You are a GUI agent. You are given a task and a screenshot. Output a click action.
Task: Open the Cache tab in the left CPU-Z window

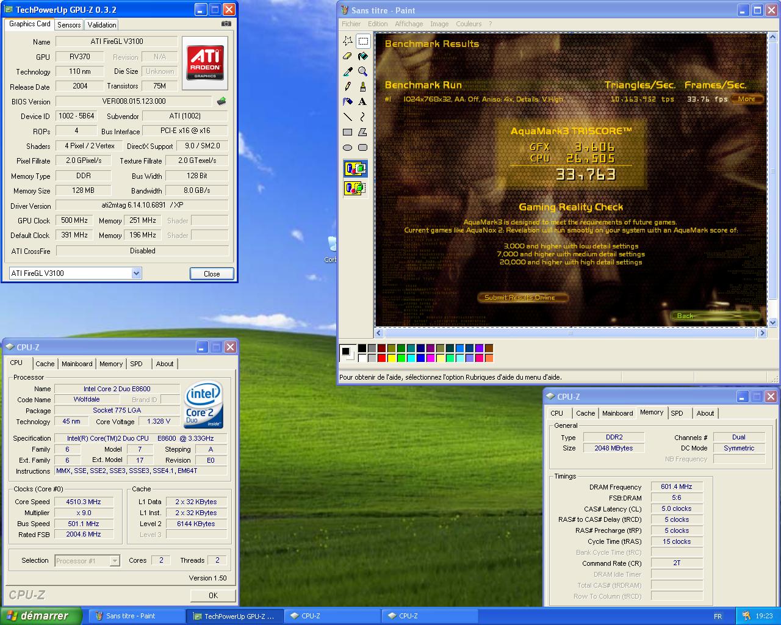(x=45, y=364)
